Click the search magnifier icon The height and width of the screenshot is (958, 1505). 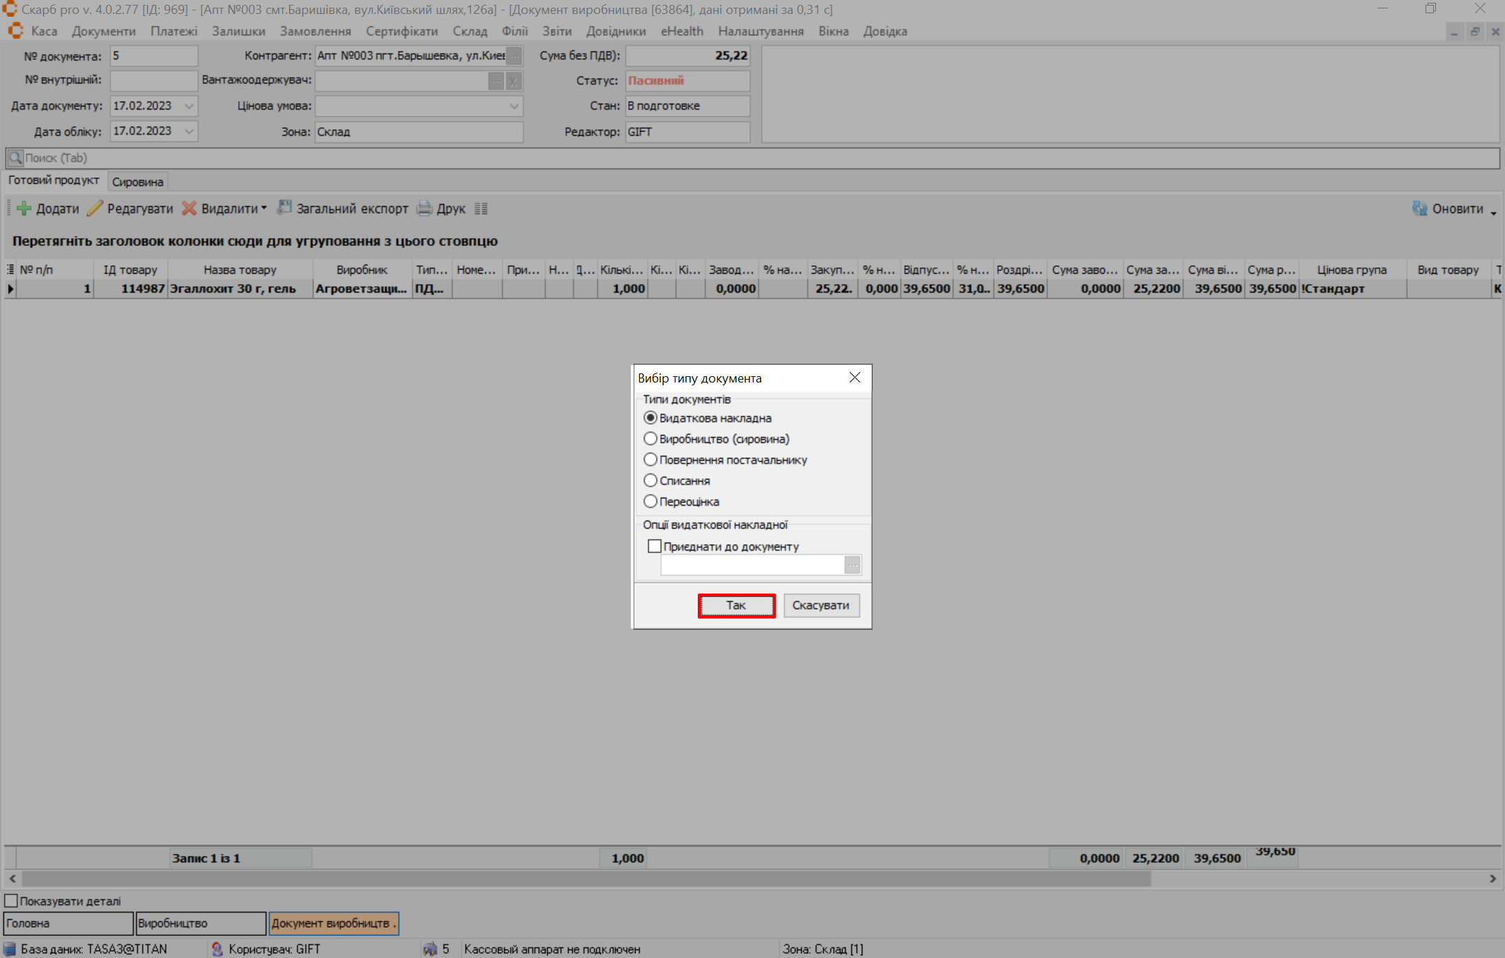click(x=15, y=158)
